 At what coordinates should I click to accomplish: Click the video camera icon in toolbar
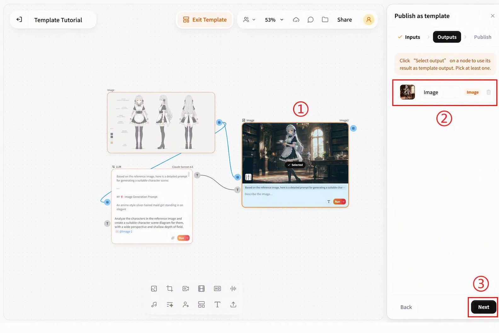[x=186, y=289]
